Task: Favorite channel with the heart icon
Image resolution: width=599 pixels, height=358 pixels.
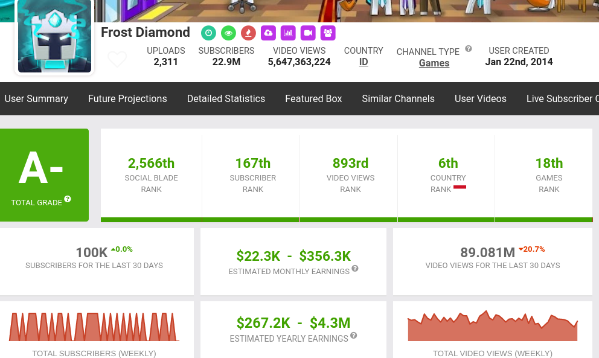Action: click(117, 59)
